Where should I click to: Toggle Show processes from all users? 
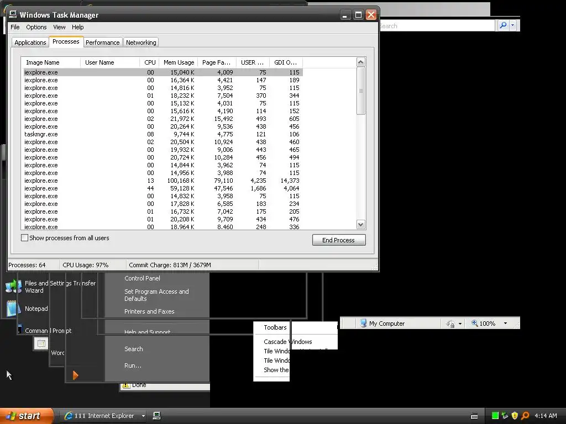[24, 238]
